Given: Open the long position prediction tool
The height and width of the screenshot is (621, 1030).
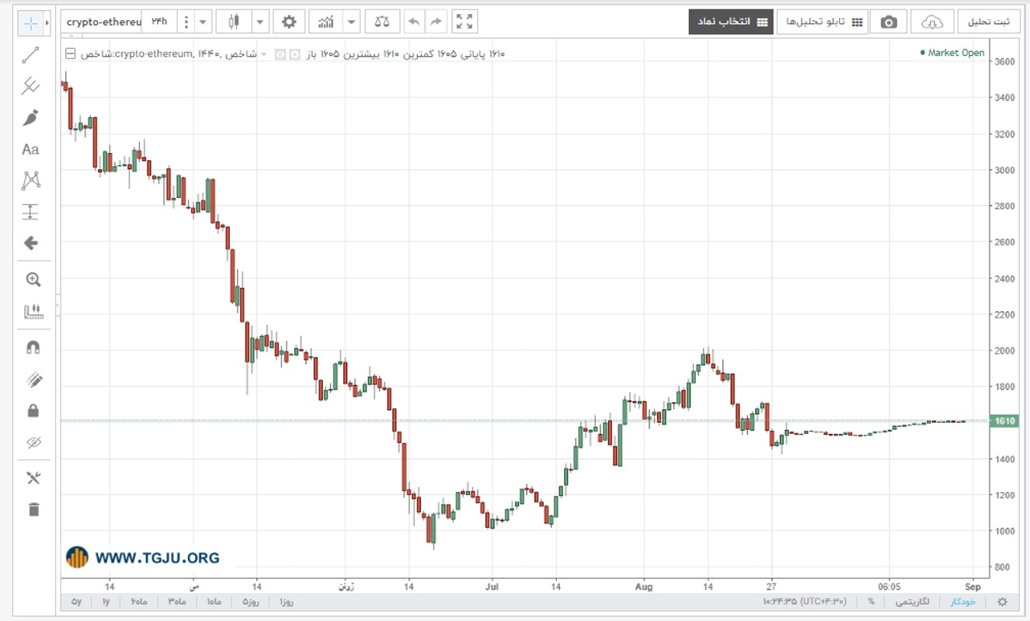Looking at the screenshot, I should click(30, 212).
